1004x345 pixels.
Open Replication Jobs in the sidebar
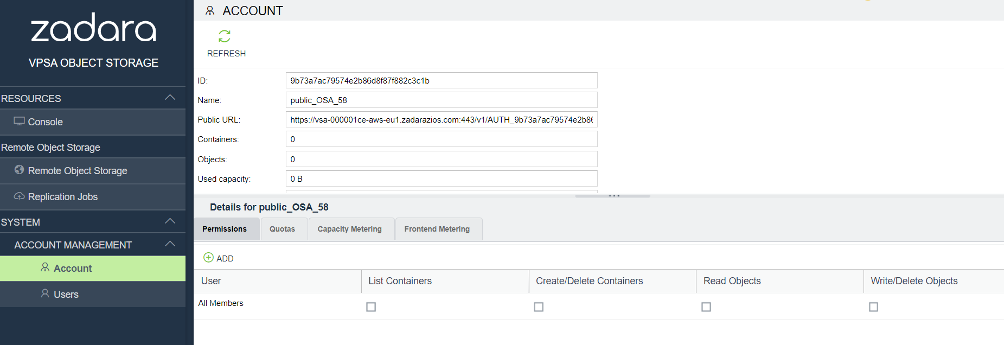(93, 197)
